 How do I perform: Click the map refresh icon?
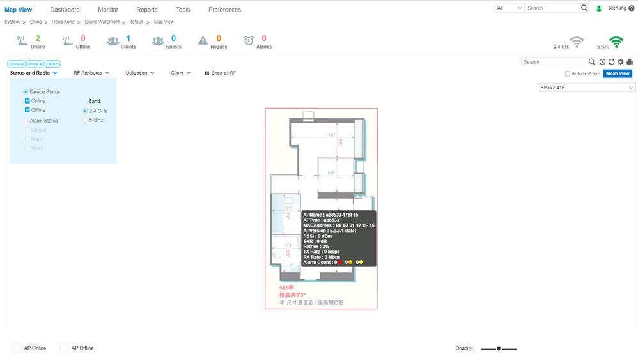[611, 62]
